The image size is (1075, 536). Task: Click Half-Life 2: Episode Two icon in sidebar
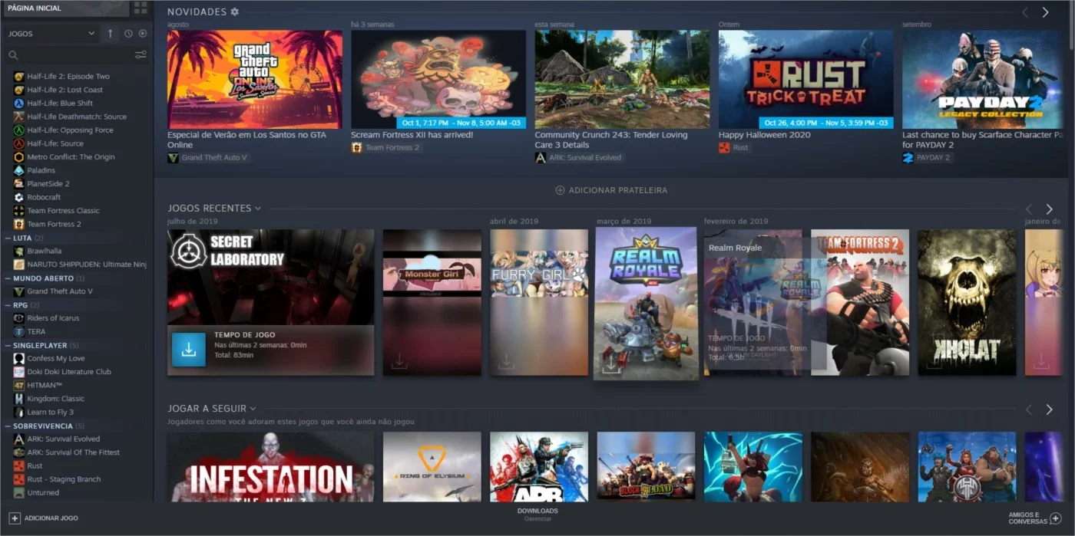pos(19,77)
